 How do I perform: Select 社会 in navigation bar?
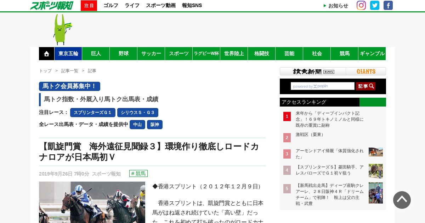(x=317, y=53)
